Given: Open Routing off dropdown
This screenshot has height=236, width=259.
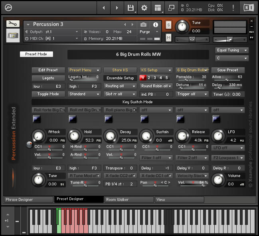Looking at the screenshot, I should [120, 86].
